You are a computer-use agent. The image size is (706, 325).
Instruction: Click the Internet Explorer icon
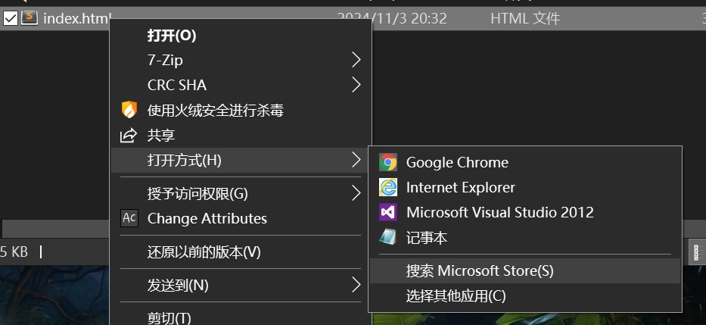point(388,187)
